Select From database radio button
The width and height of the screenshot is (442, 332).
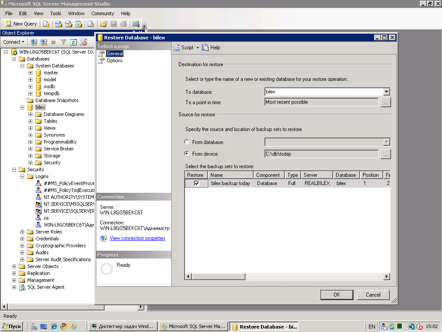click(x=187, y=142)
